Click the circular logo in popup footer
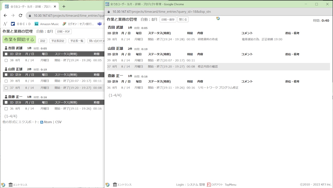The height and width of the screenshot is (188, 333). (108, 185)
